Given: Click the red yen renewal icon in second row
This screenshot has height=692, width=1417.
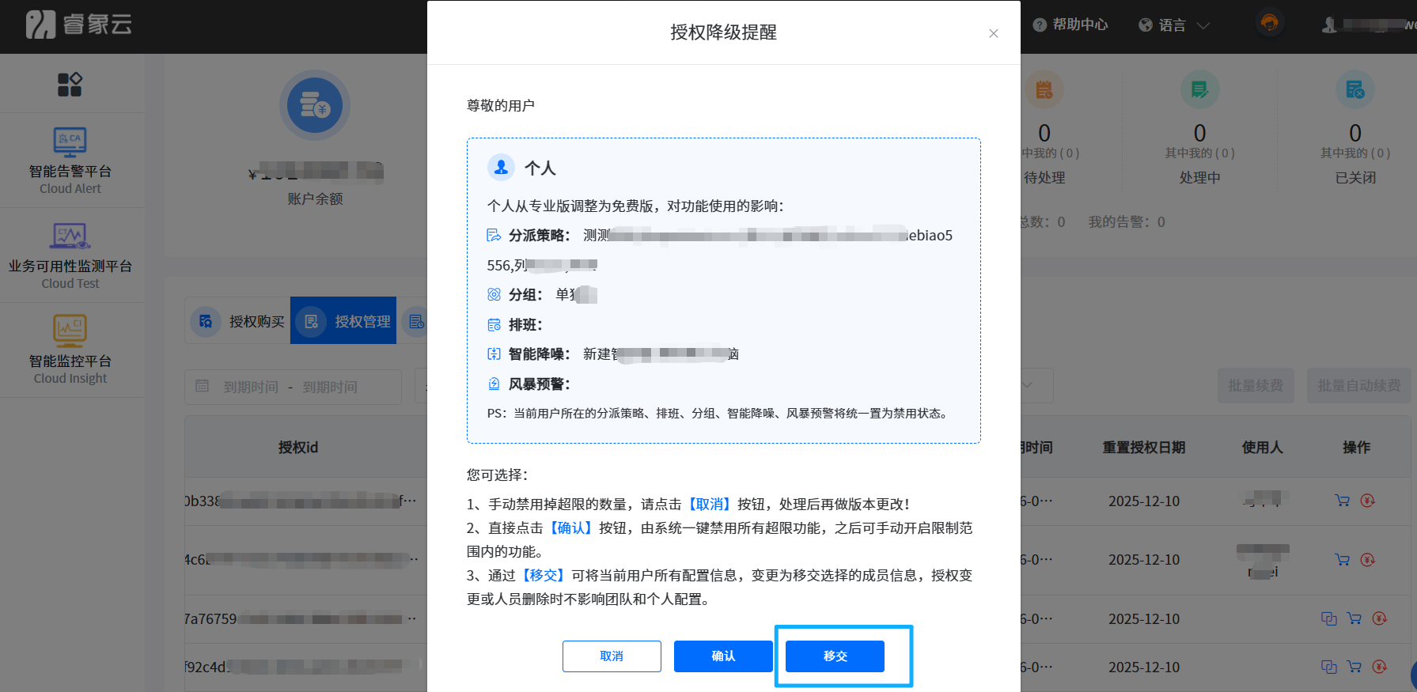Looking at the screenshot, I should (x=1367, y=560).
